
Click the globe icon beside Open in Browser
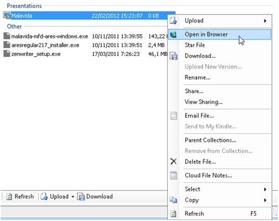(x=173, y=34)
